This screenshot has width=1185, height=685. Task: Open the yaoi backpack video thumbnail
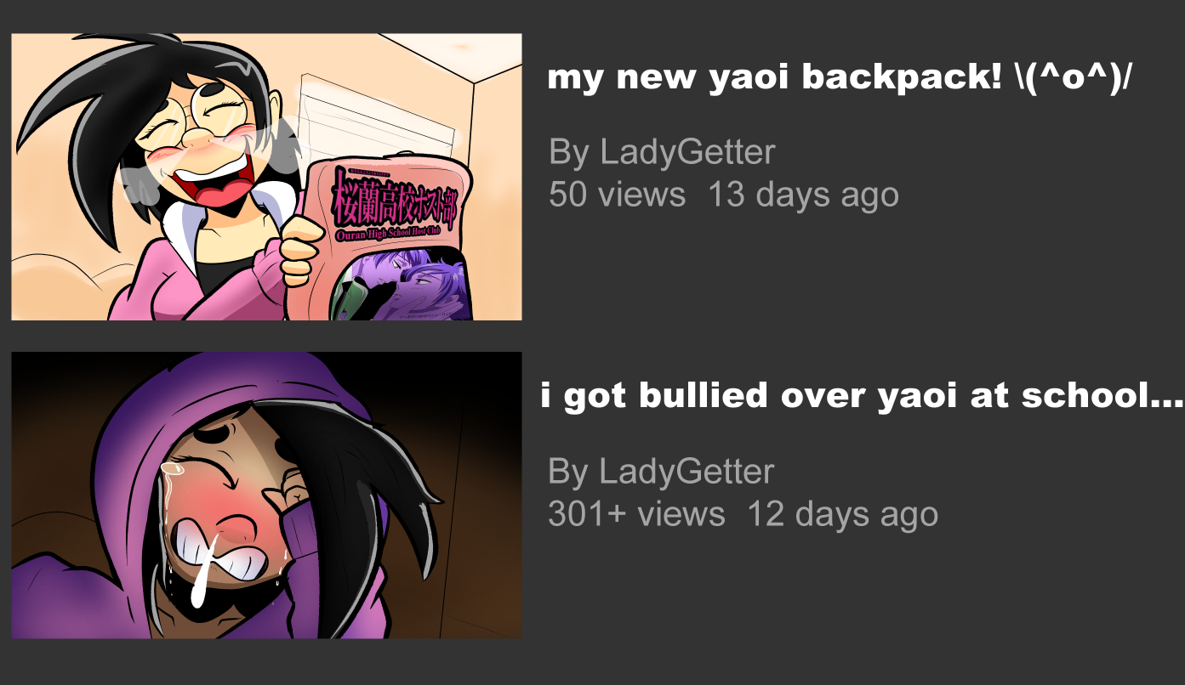click(x=266, y=177)
